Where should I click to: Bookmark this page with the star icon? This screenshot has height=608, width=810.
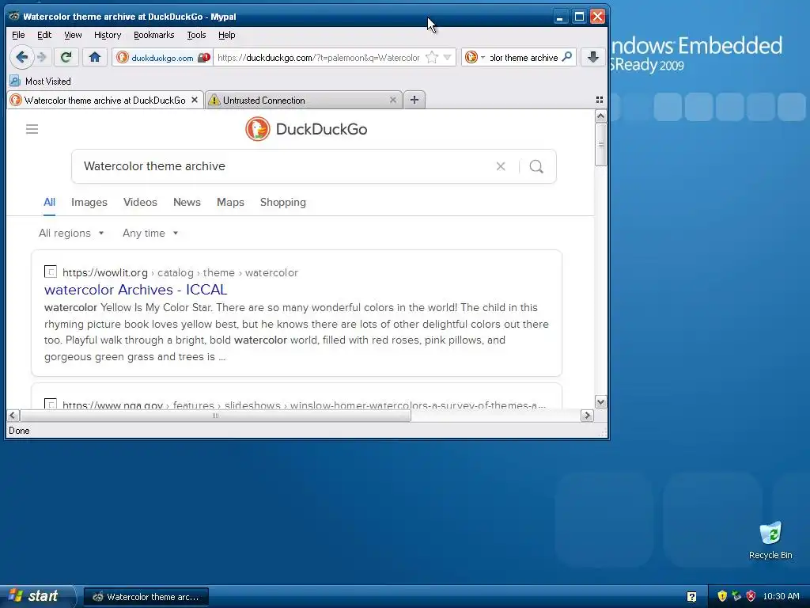click(x=432, y=57)
